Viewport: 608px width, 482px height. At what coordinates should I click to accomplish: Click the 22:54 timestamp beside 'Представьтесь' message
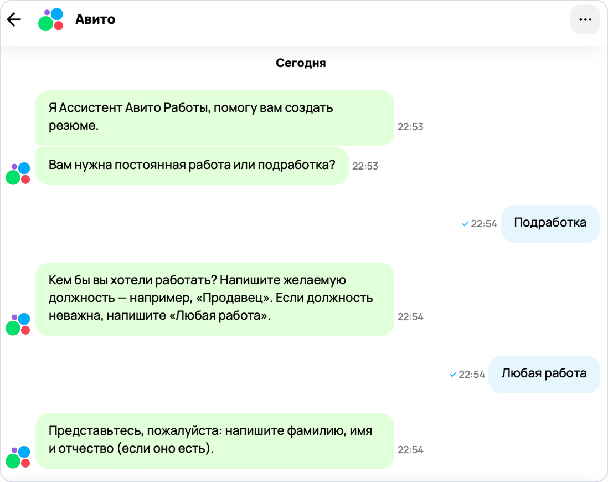[410, 450]
